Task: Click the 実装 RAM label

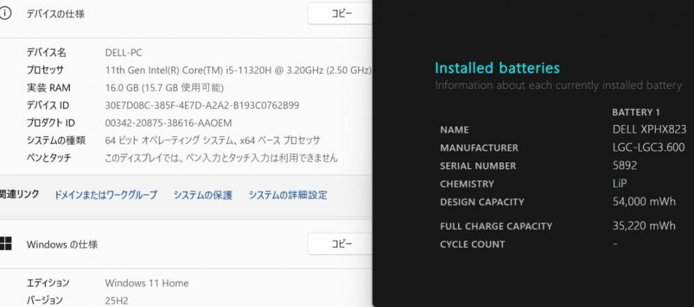Action: (49, 88)
